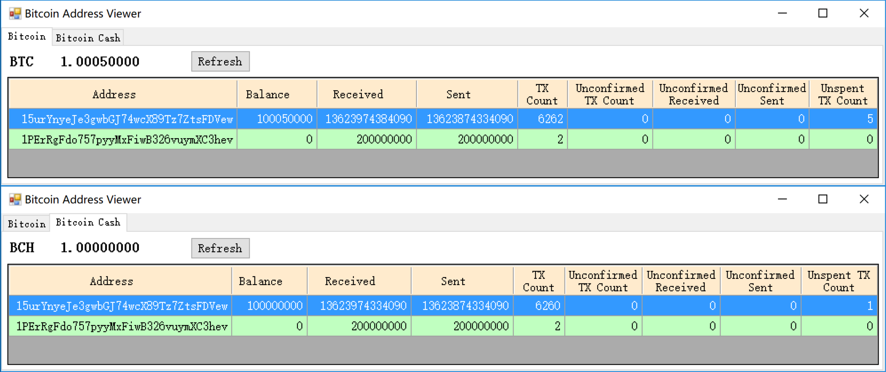The height and width of the screenshot is (372, 886).
Task: Click the Sent column header in the BTC table
Action: [x=467, y=94]
